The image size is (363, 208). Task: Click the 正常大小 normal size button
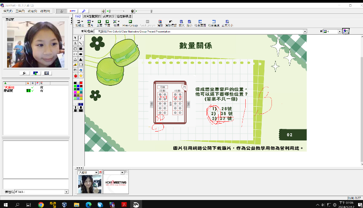[227, 22]
